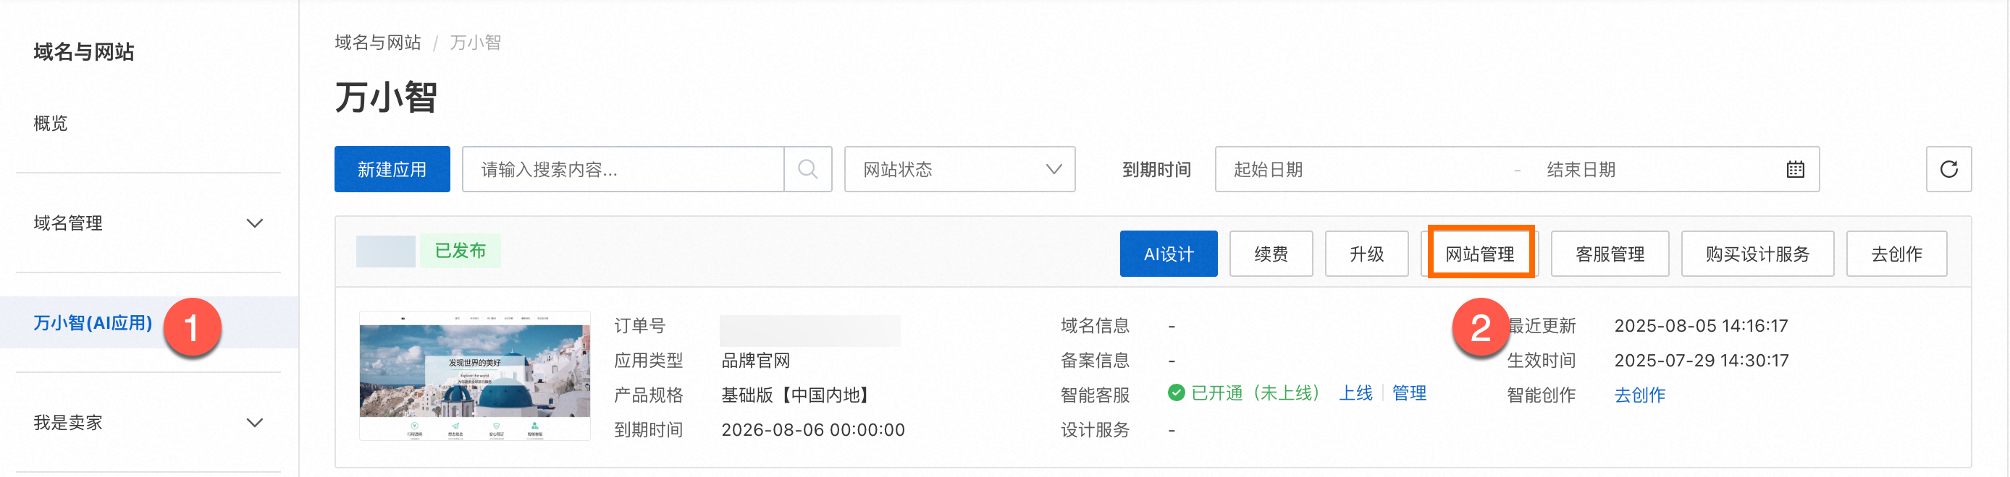Open 网站管理 for the site
This screenshot has height=477, width=2010.
tap(1479, 254)
